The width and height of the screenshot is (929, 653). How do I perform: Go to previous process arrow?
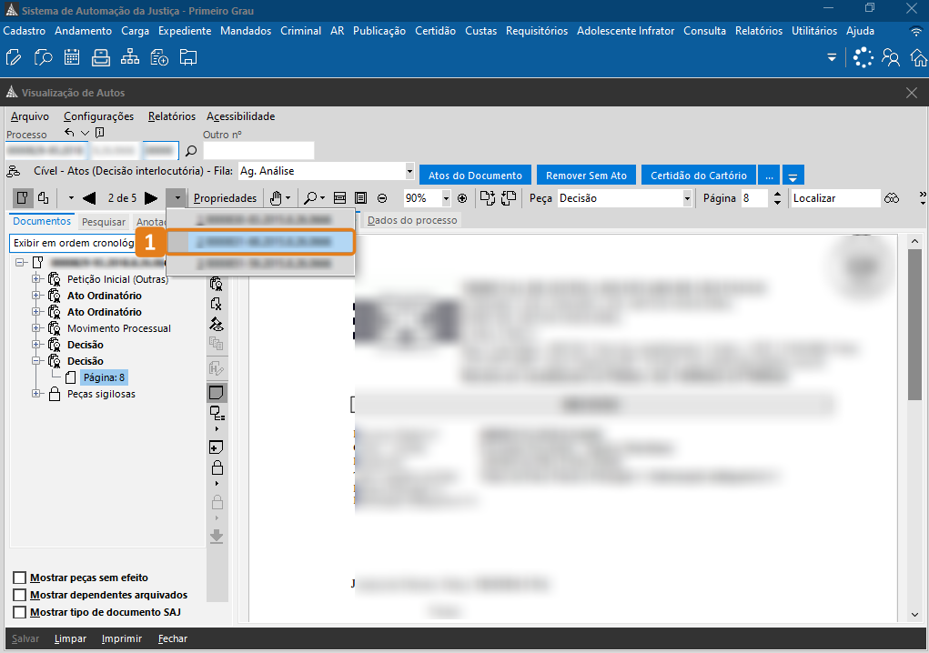(x=89, y=198)
